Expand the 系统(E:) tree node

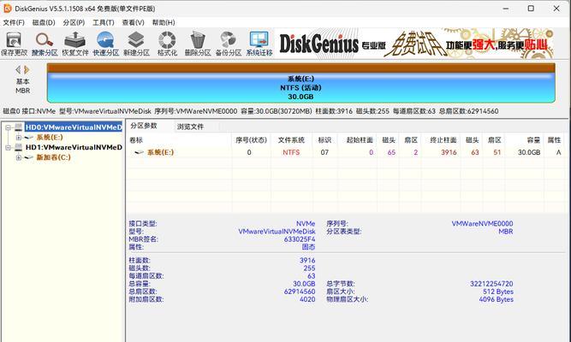19,138
